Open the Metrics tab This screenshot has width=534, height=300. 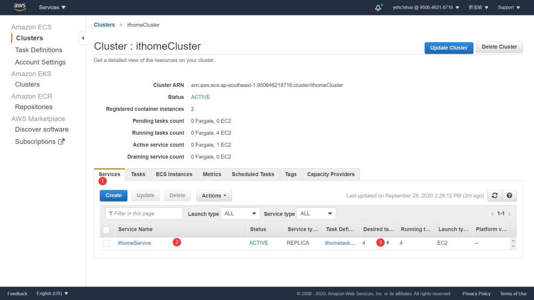(x=212, y=174)
